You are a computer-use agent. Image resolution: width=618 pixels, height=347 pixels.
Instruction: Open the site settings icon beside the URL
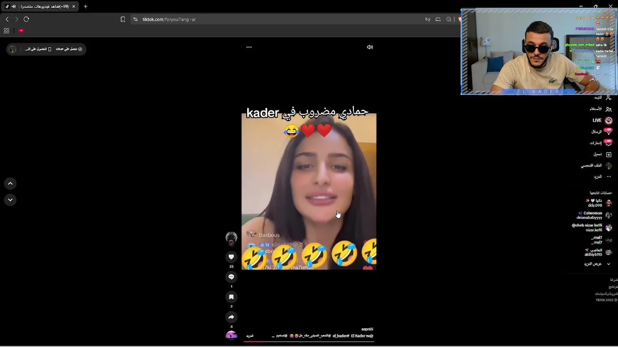point(136,19)
